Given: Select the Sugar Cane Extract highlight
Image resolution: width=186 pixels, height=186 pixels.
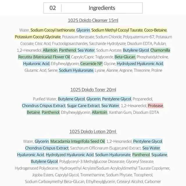Looking at the screenshot, I should [x=83, y=105].
